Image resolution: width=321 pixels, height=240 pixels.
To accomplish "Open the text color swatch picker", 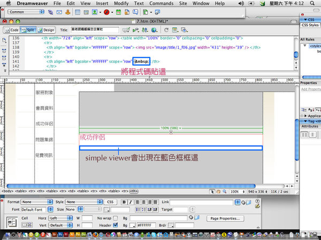I will [106, 210].
